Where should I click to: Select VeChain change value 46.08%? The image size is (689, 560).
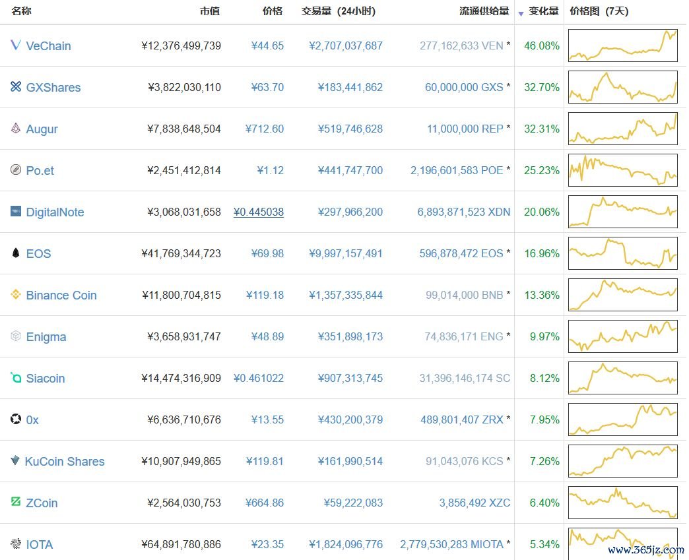pyautogui.click(x=542, y=46)
